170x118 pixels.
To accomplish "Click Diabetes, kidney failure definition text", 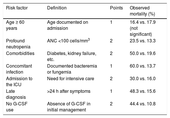I will click(x=72, y=56).
